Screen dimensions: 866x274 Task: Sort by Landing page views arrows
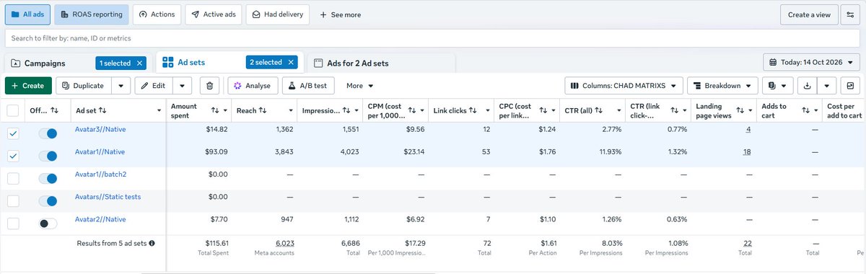[x=740, y=110]
